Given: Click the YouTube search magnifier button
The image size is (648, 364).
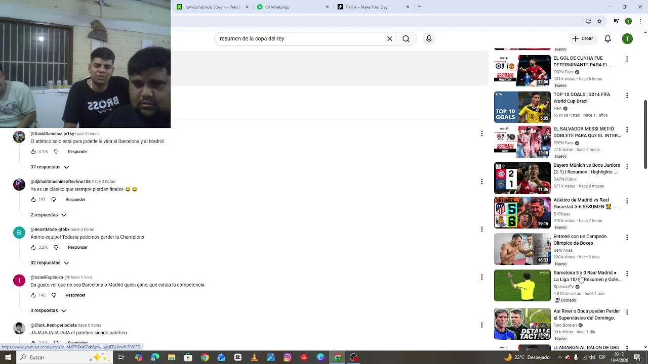Looking at the screenshot, I should point(406,39).
